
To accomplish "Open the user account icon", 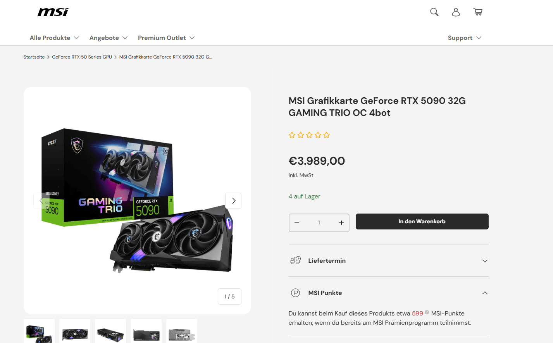I will point(456,12).
